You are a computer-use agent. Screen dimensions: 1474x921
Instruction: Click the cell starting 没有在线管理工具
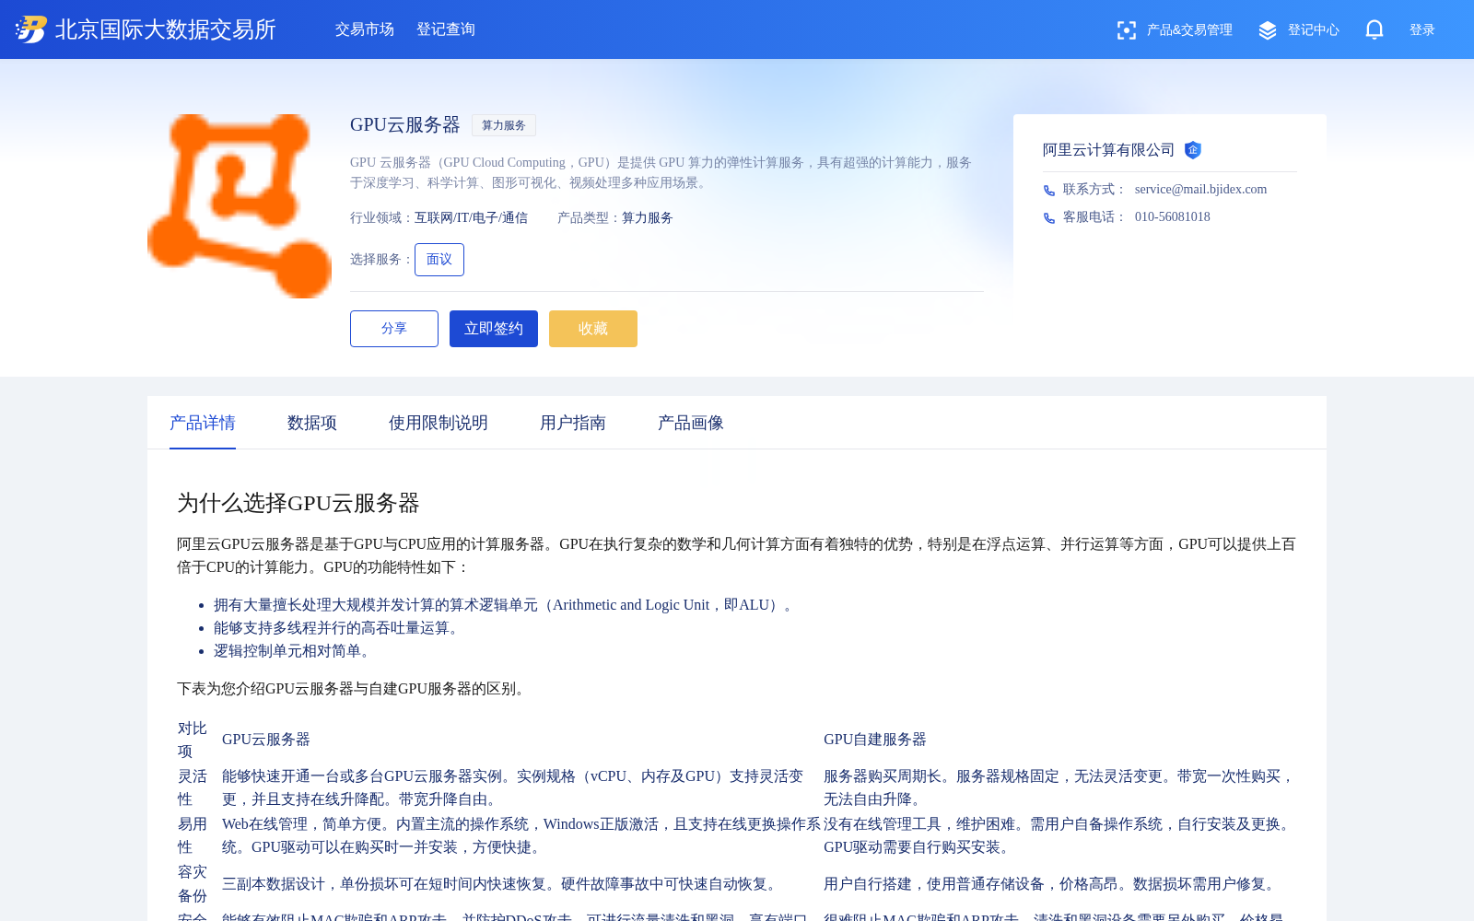[x=1059, y=835]
